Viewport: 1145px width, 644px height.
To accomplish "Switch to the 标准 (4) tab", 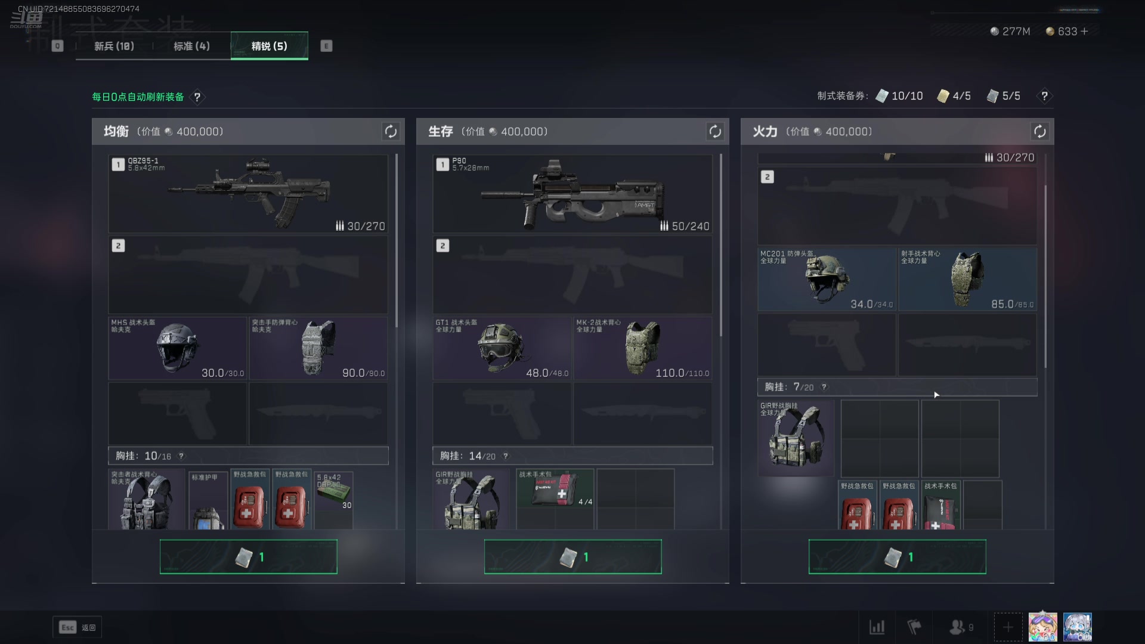I will click(191, 46).
